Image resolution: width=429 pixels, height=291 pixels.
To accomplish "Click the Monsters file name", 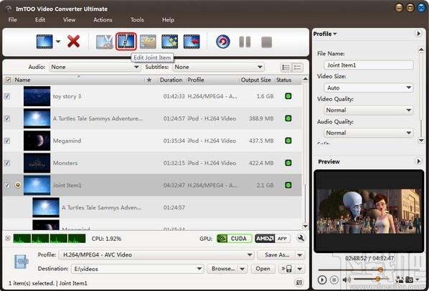I will [x=65, y=163].
